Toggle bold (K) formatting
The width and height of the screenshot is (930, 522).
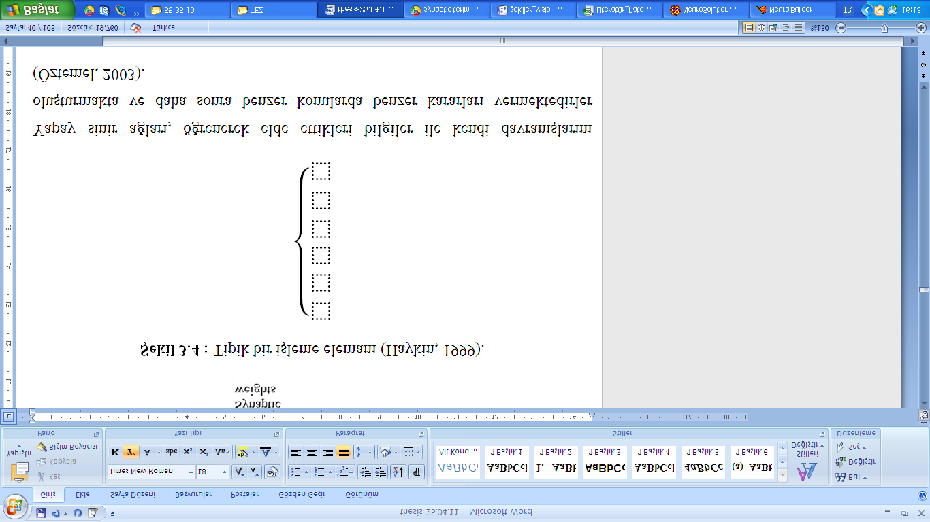click(x=115, y=452)
